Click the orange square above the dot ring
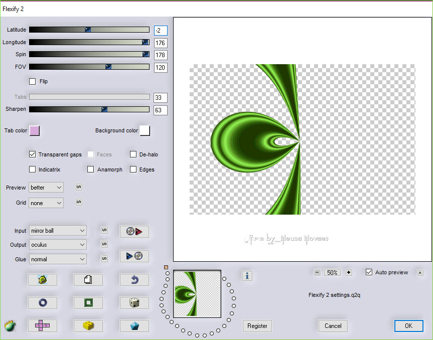Screen dimensions: 433x340 [x=166, y=267]
